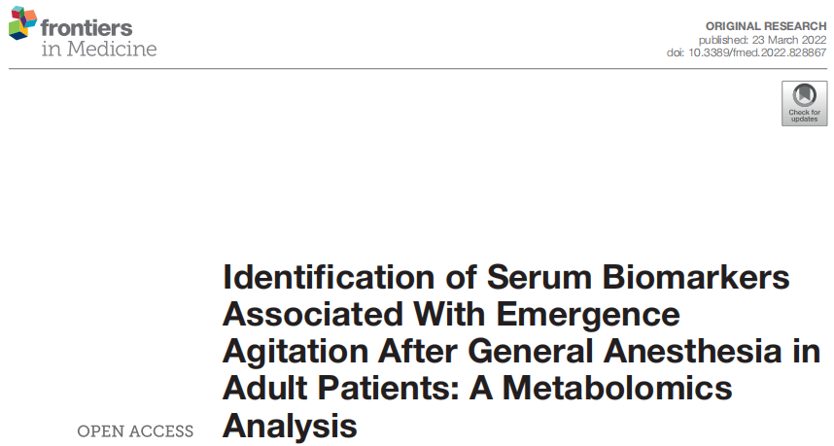Click the Frontiers colorful cube logo
The height and width of the screenshot is (446, 834).
point(22,25)
